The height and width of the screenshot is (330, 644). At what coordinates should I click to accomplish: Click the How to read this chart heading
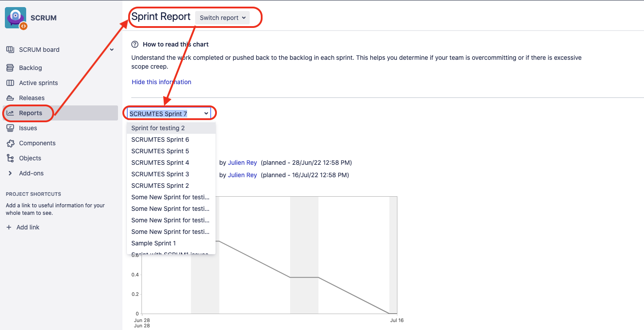click(x=176, y=44)
